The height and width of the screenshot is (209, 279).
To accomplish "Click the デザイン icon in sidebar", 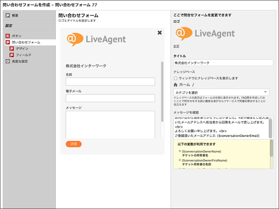I will [12, 49].
